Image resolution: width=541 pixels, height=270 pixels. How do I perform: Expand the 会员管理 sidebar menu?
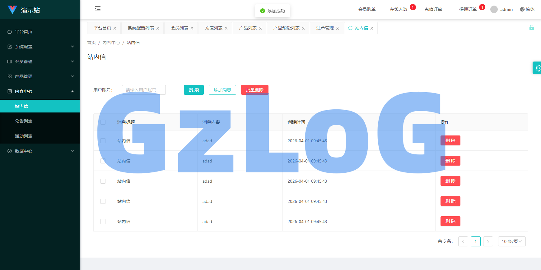point(40,62)
